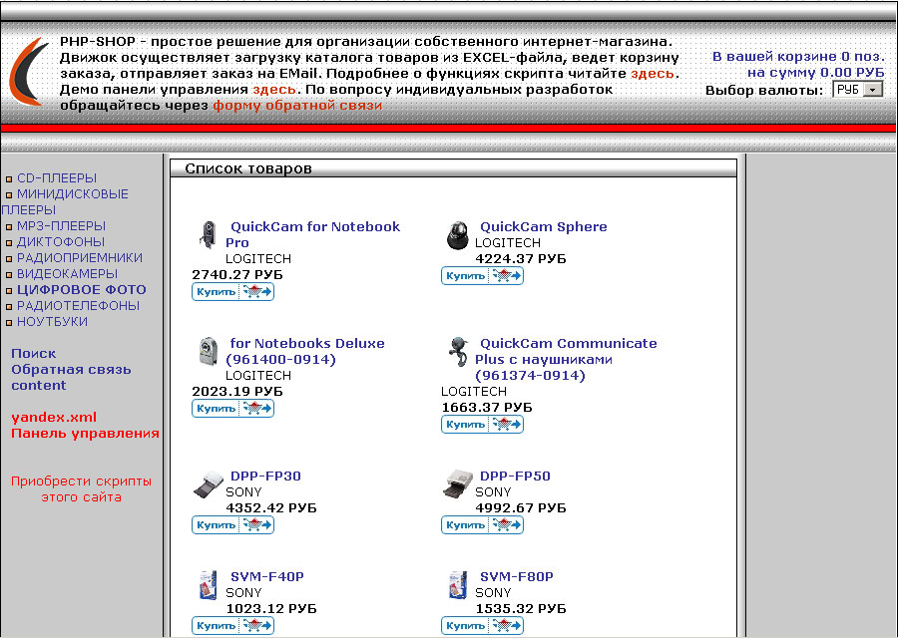Open the CD-ПЛЕЕРЫ category

point(57,178)
